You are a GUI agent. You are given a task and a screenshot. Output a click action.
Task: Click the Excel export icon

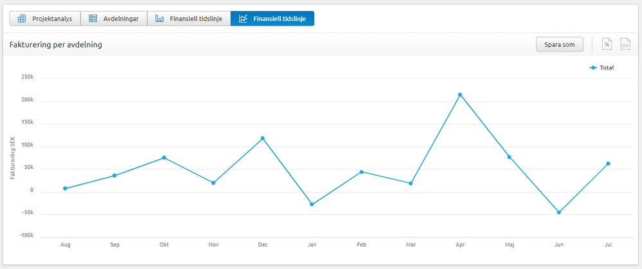[x=606, y=44]
